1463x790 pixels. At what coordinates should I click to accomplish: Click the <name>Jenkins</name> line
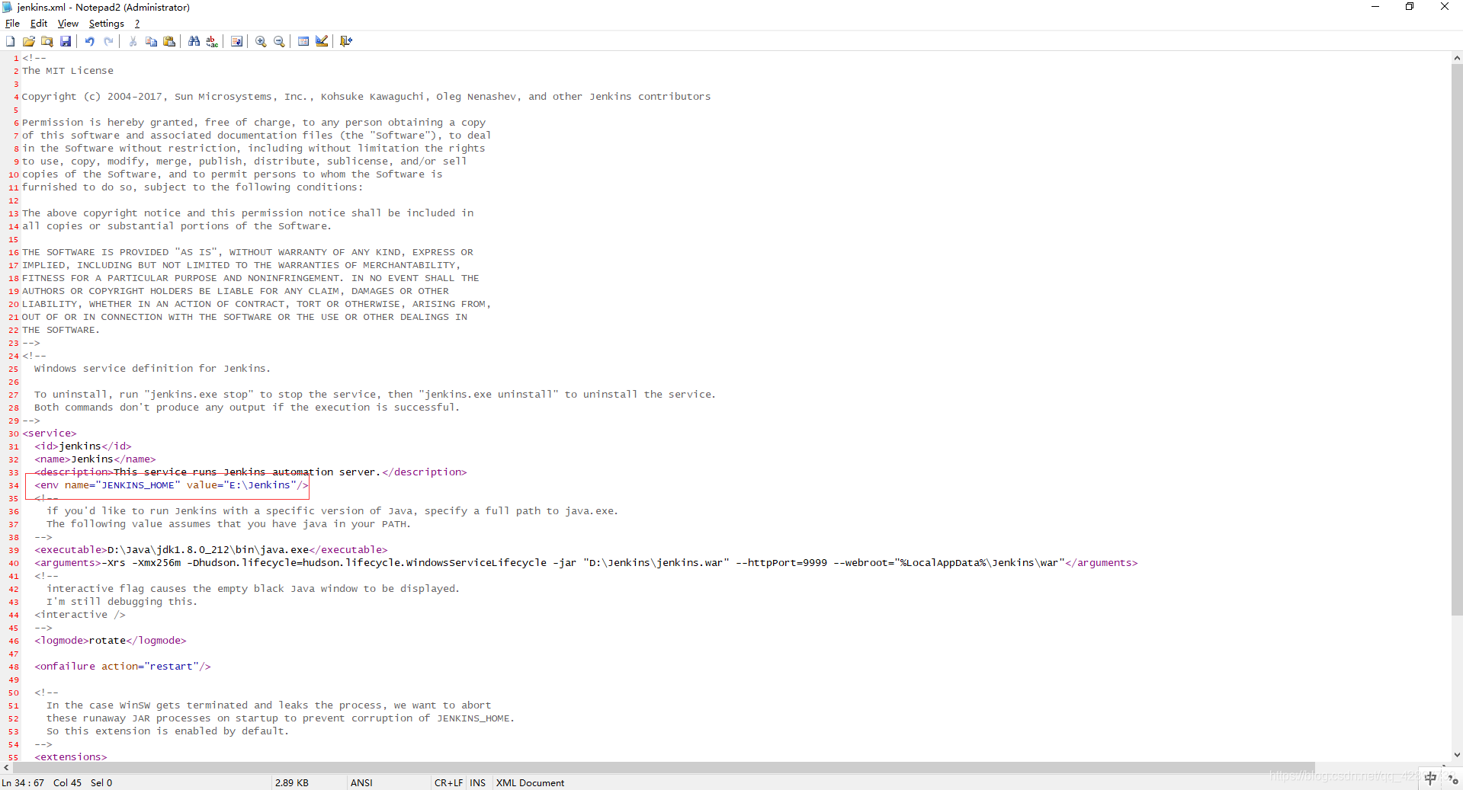95,459
